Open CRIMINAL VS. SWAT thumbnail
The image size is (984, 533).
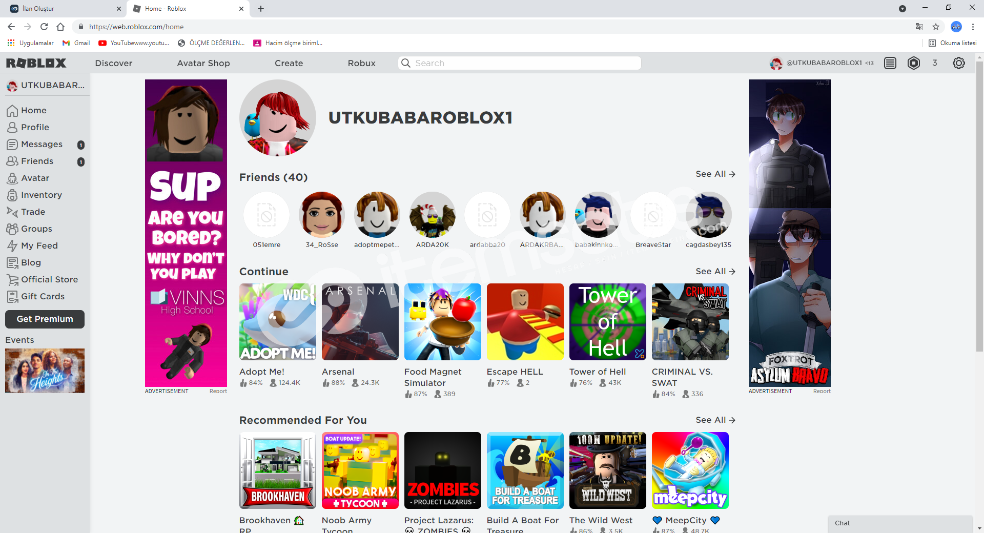pos(690,322)
